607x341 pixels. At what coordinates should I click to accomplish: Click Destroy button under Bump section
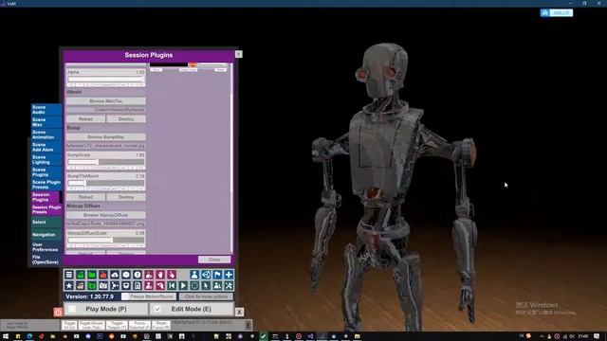click(x=126, y=197)
